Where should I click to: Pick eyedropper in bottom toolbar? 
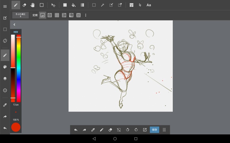(x=93, y=130)
